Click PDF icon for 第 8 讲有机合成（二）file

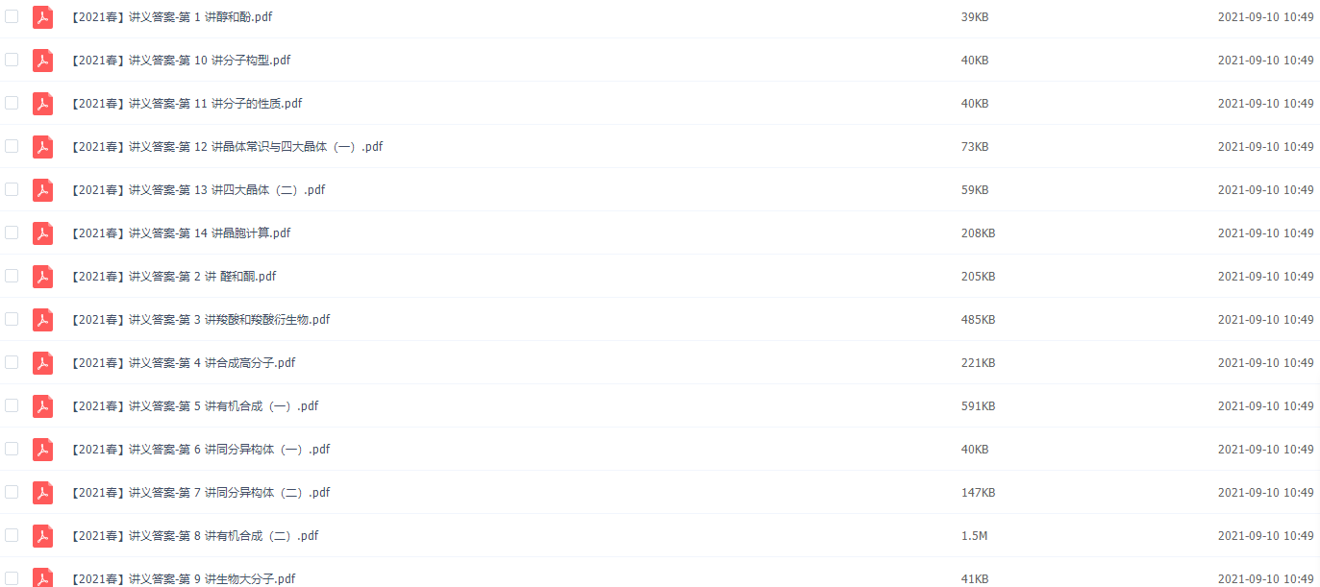tap(42, 536)
